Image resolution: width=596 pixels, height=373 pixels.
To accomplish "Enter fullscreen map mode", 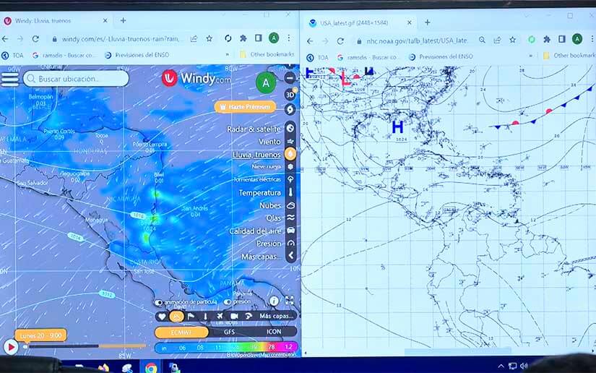I will click(289, 301).
